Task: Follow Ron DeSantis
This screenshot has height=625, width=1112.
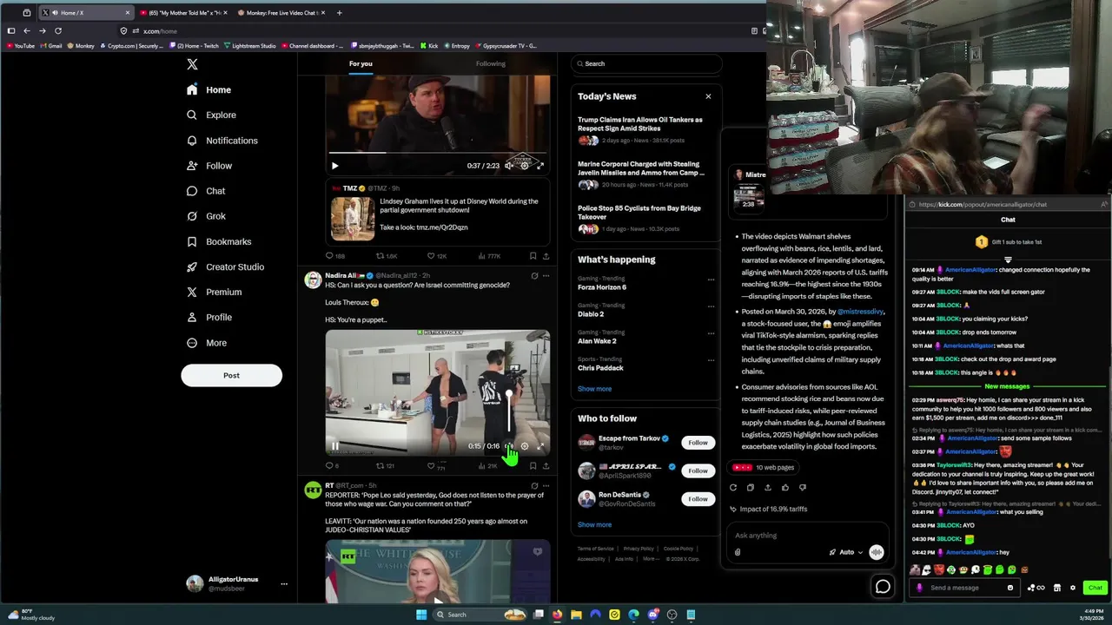Action: tap(698, 499)
